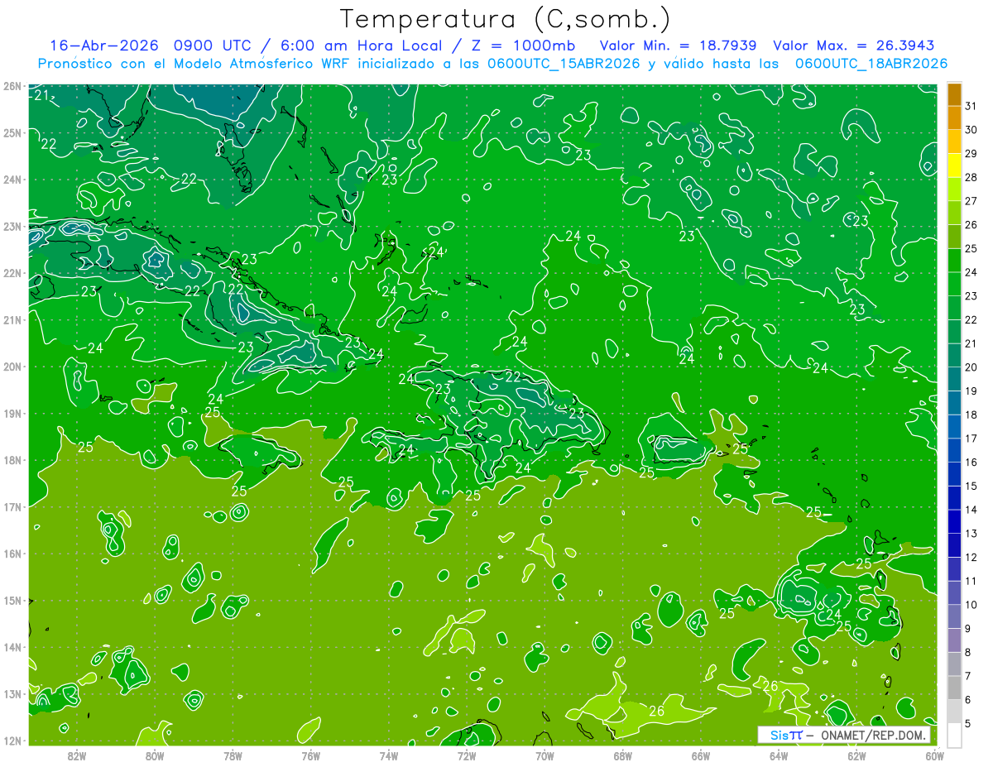Viewport: 993px width, 767px height.
Task: Select the white swatch at the legend bottom
Action: (x=954, y=735)
